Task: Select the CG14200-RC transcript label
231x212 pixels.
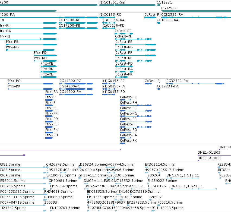Action: (x=69, y=20)
